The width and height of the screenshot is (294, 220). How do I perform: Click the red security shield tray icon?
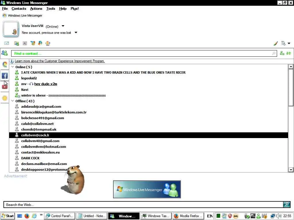tap(230, 216)
